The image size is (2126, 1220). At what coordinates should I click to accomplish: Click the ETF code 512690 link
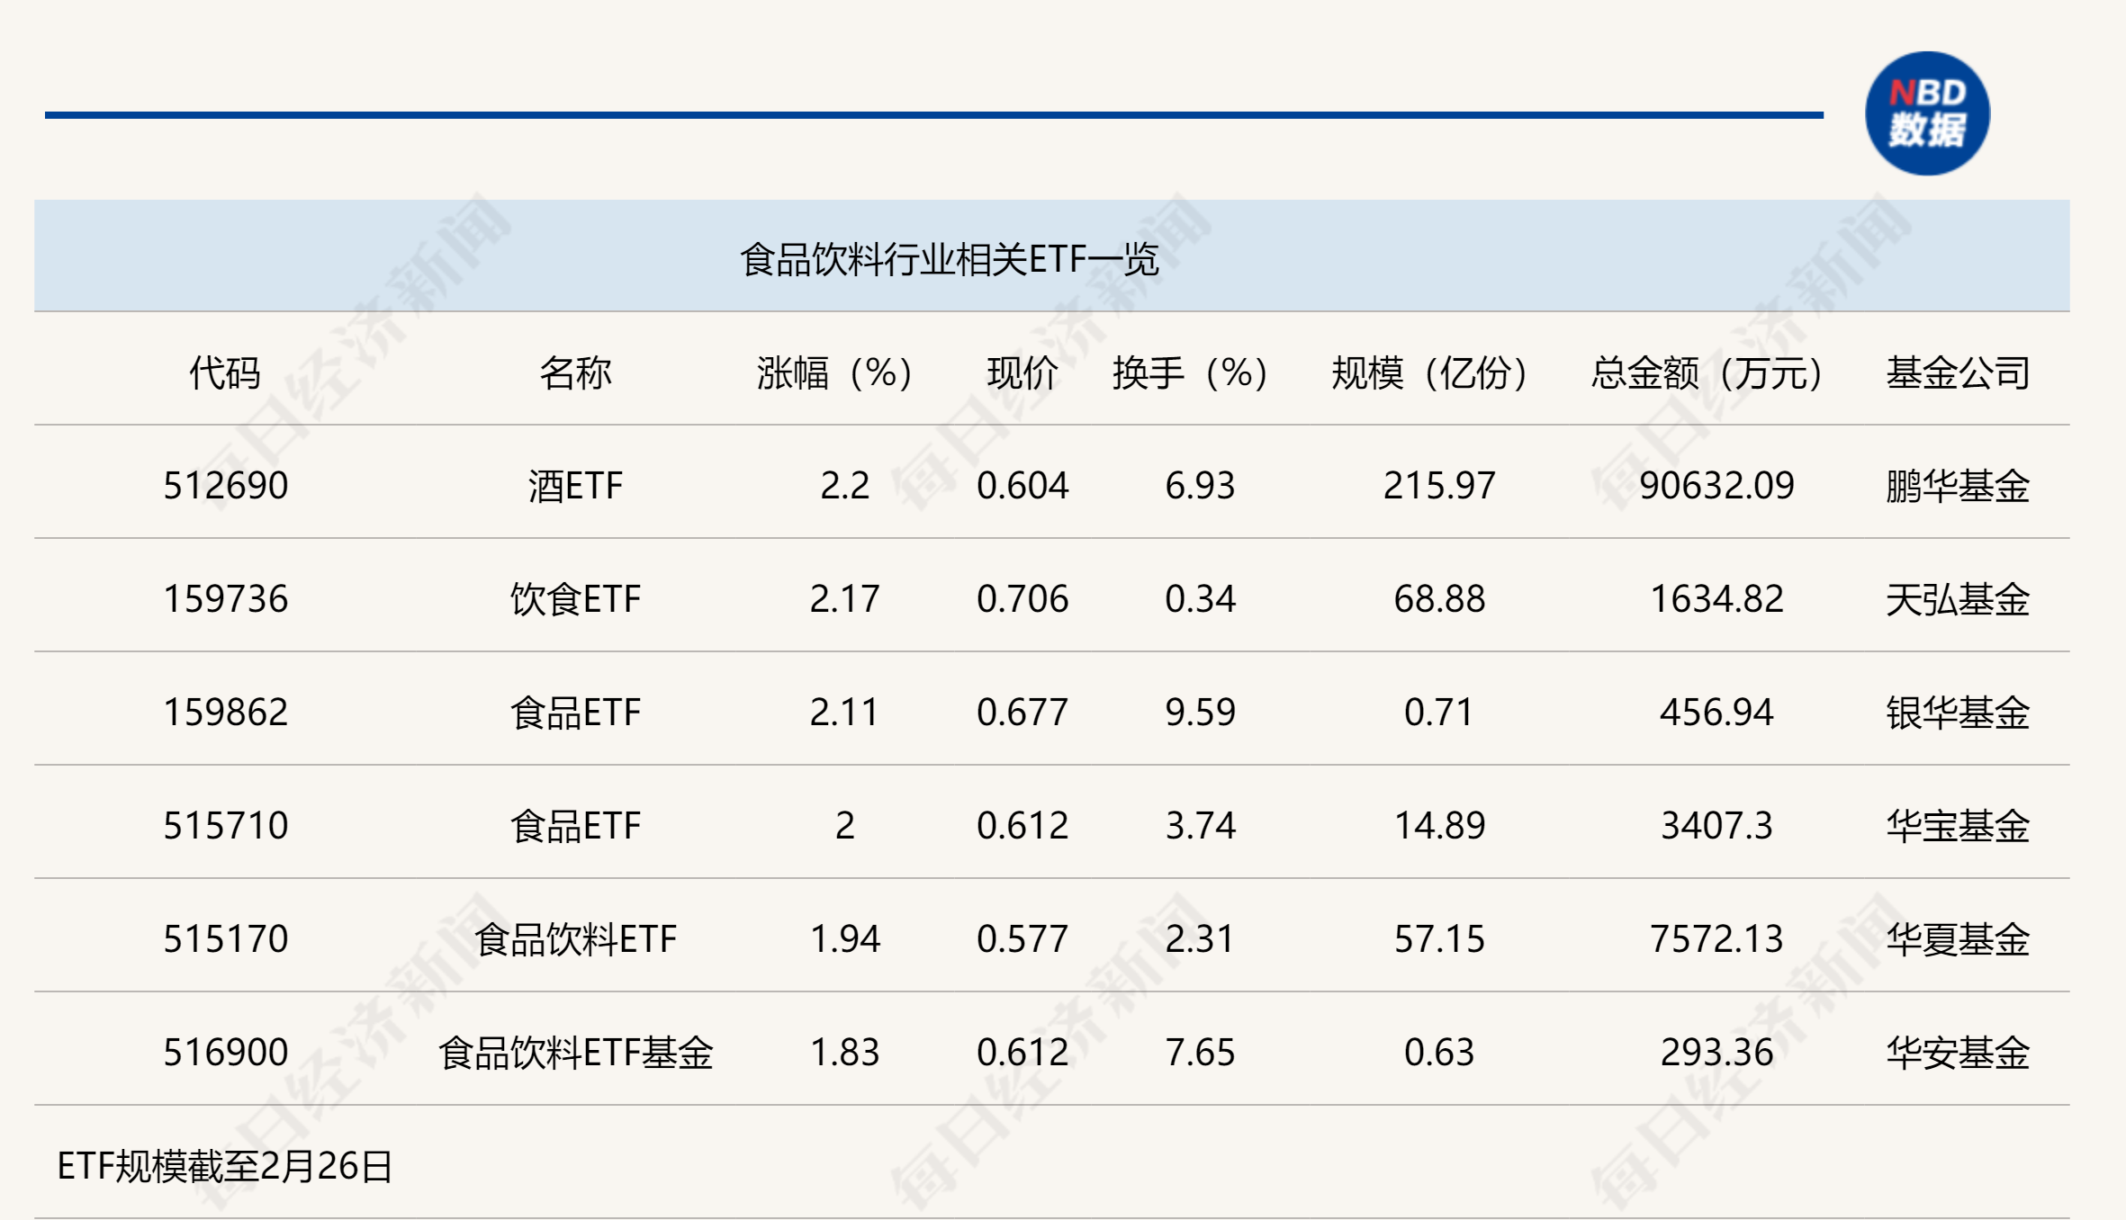[x=224, y=484]
